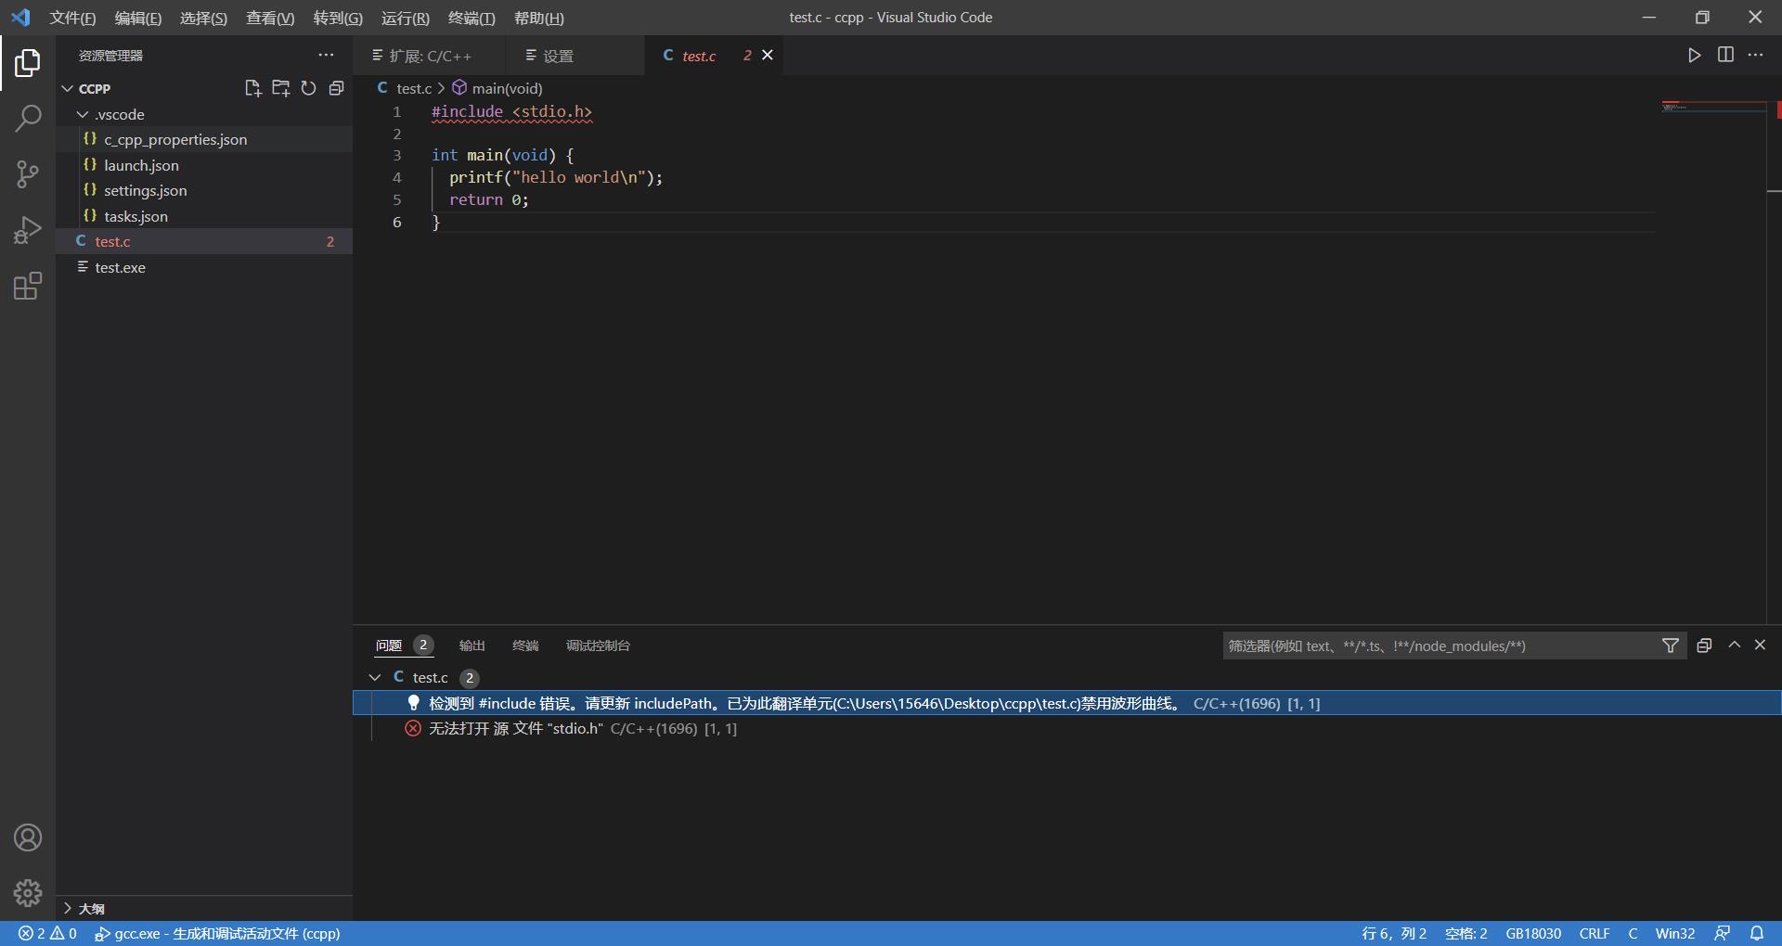Switch to the 设置 editor tab
1782x946 pixels.
[575, 56]
